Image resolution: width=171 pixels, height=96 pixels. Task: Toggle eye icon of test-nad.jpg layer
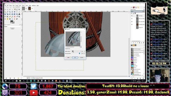(x=132, y=16)
